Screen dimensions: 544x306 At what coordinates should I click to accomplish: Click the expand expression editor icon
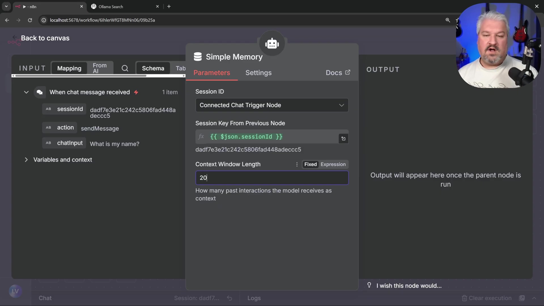tap(343, 139)
